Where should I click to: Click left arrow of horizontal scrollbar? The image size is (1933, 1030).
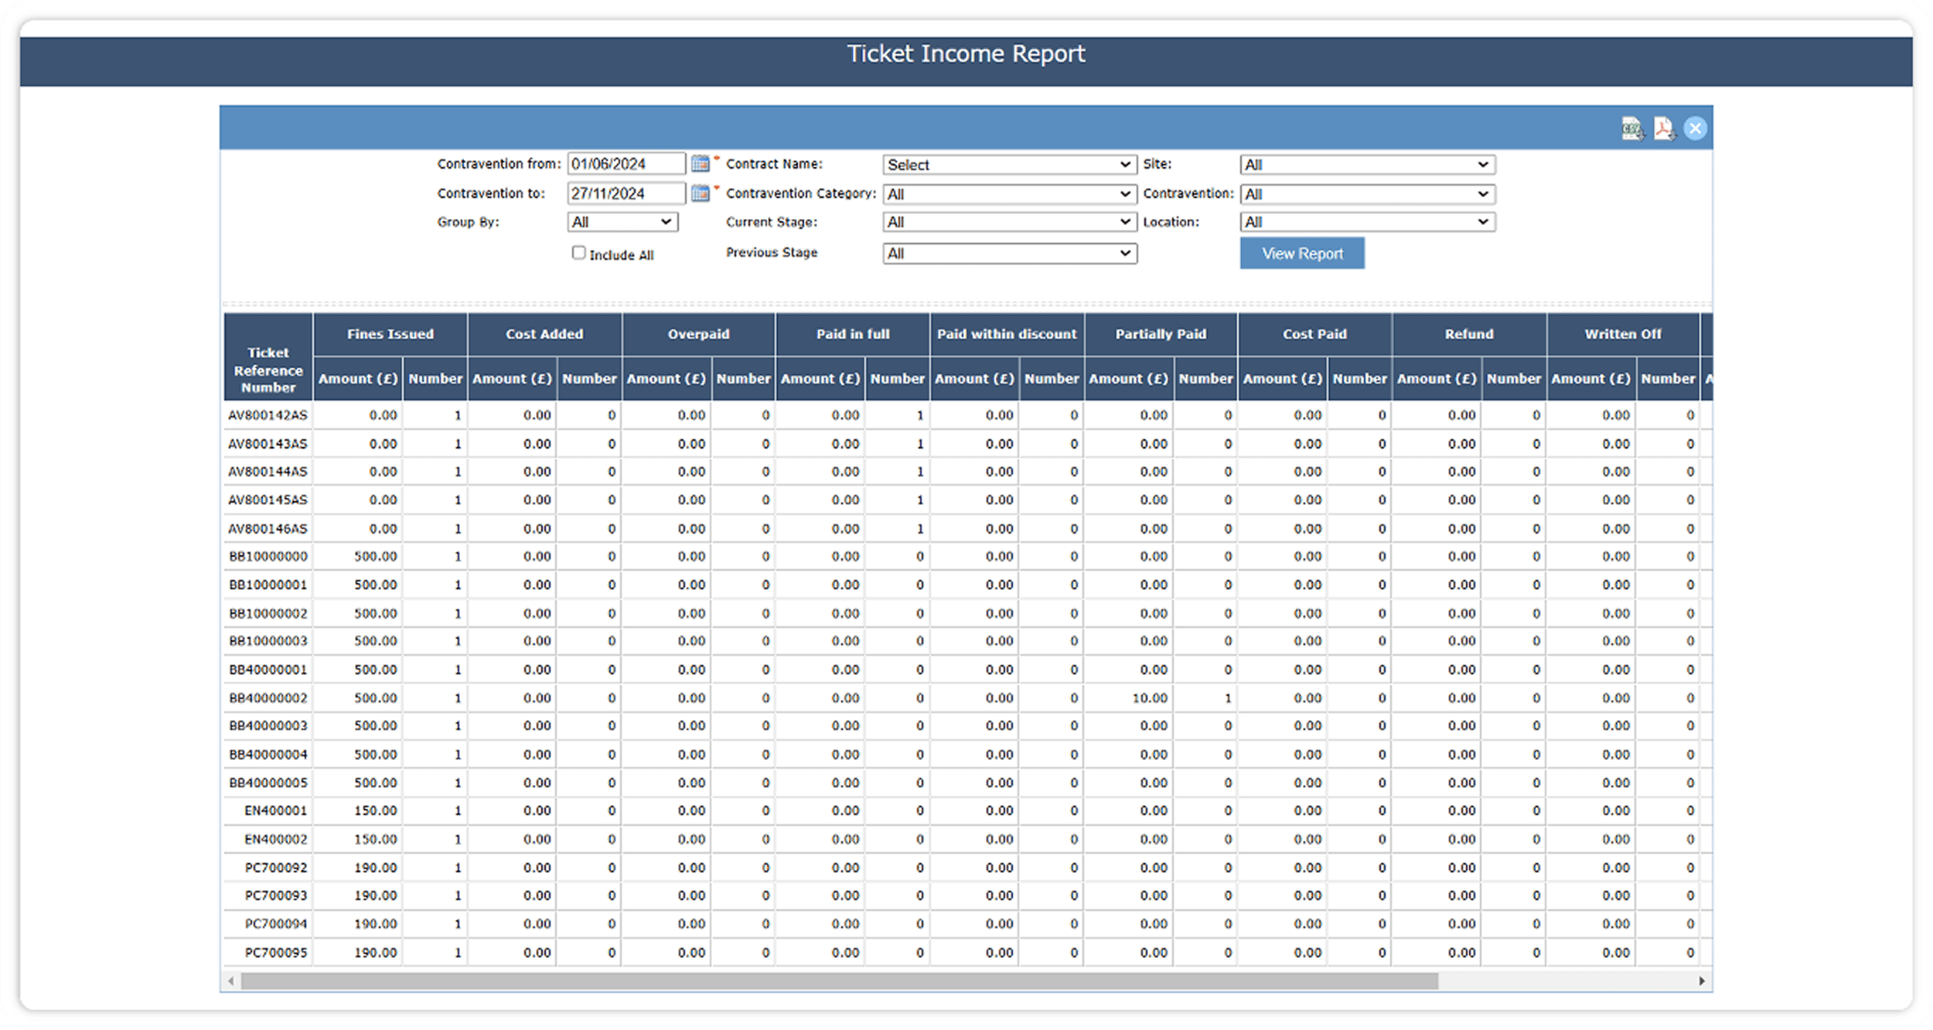pos(230,981)
